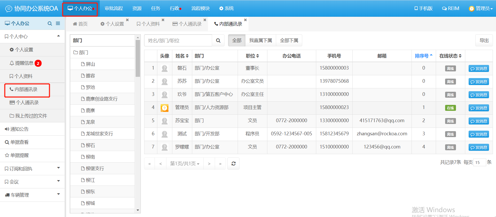
Task: Close the 内部通讯录 tab
Action: pos(245,20)
